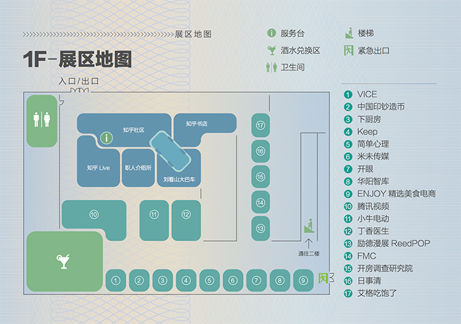
Task: Click Keep in the exhibitor list
Action: (x=367, y=132)
